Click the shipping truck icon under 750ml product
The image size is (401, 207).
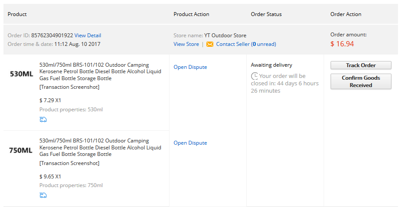coord(43,195)
